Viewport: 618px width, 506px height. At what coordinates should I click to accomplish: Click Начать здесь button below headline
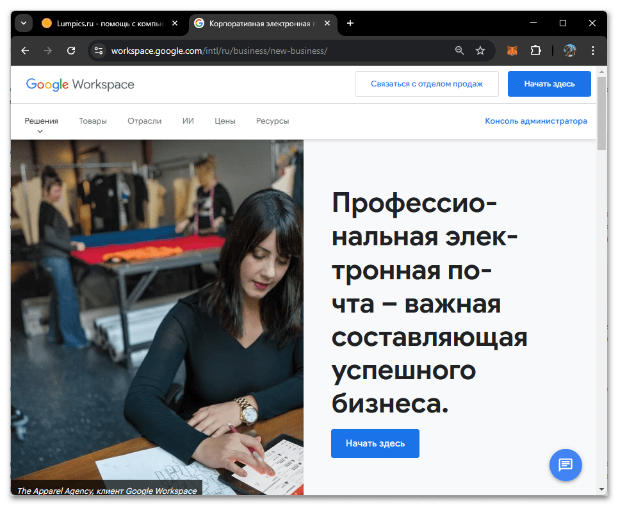[375, 443]
